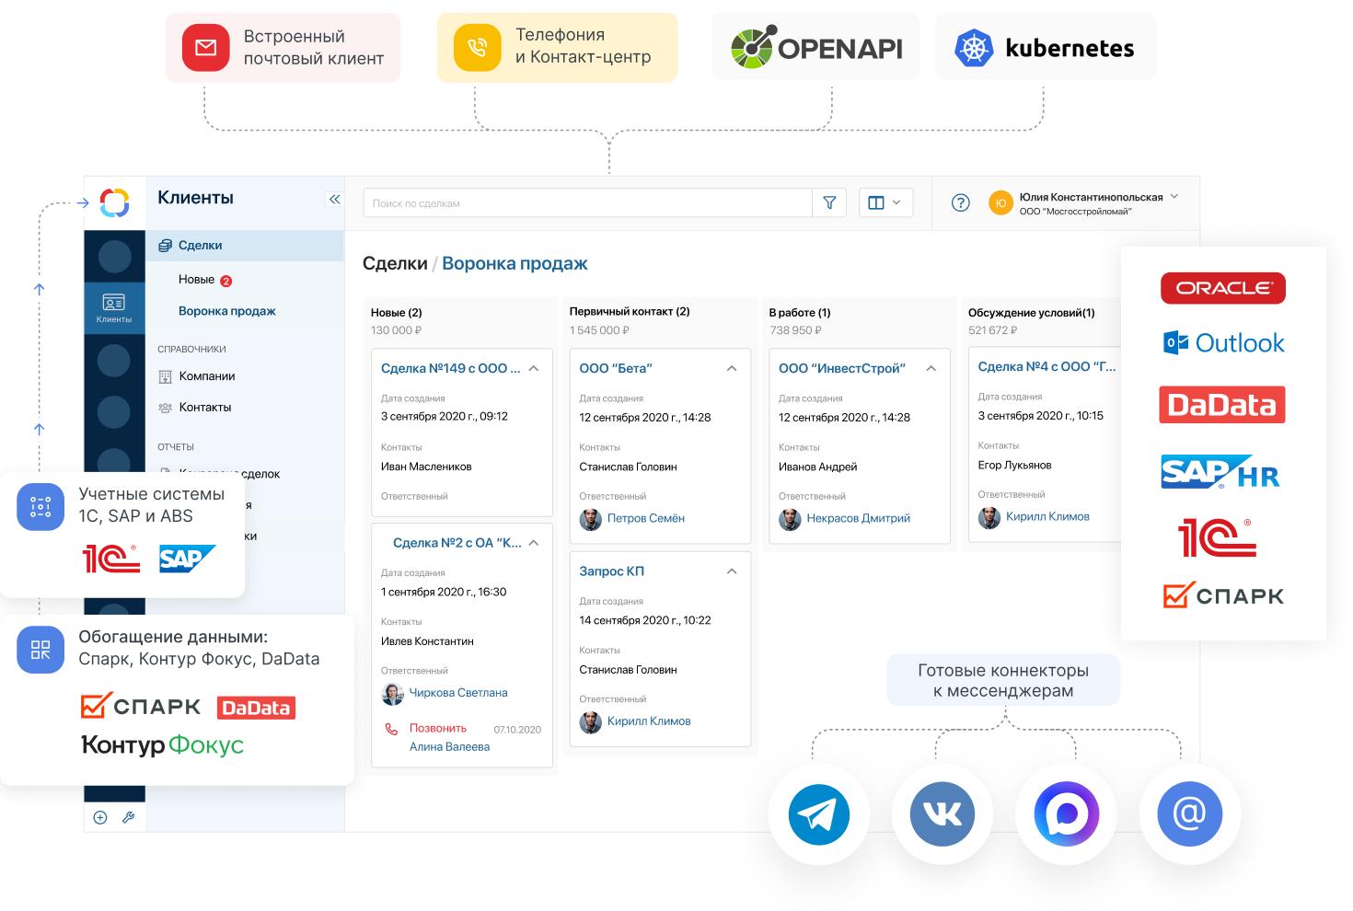
Task: Click the red mail client envelope icon
Action: 205,48
